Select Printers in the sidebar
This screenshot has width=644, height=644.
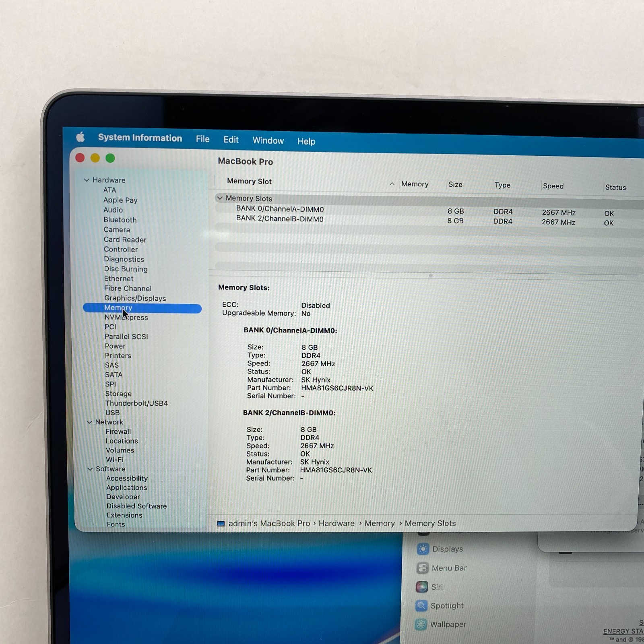[118, 355]
